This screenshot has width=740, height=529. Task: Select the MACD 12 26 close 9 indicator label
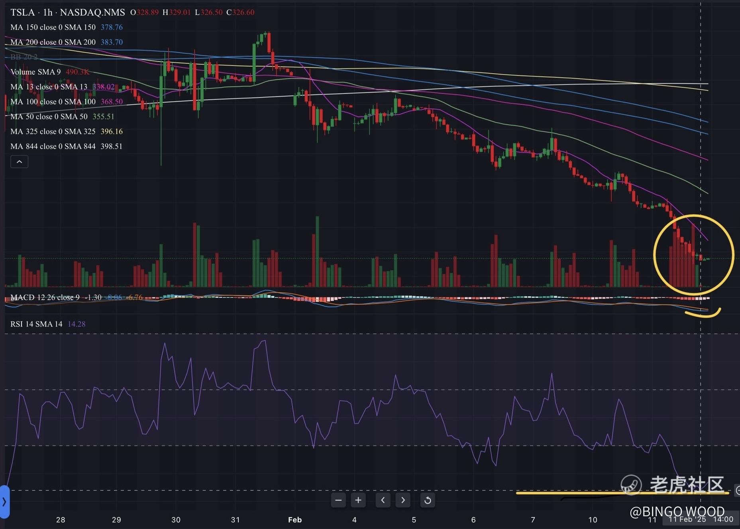(x=45, y=297)
